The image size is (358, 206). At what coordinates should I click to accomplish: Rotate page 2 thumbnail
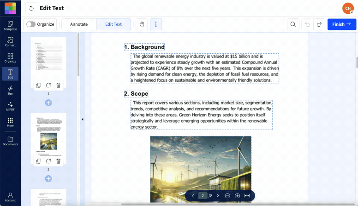[x=48, y=161]
